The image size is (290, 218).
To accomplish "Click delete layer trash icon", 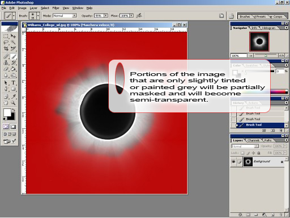I will (281, 215).
